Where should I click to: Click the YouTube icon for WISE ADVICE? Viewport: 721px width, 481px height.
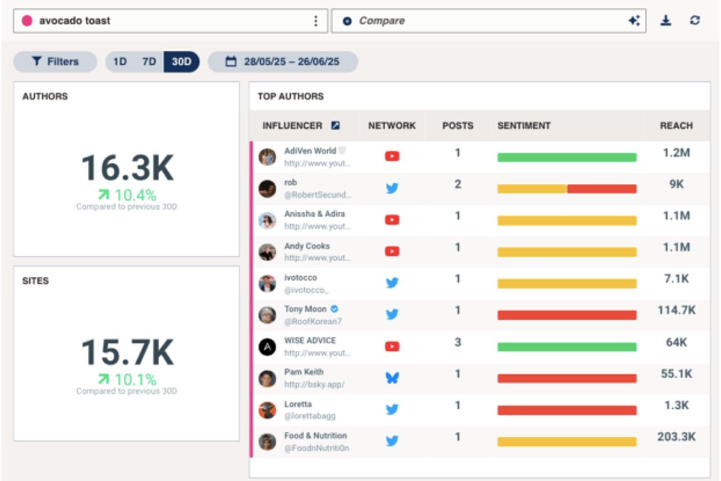pos(392,346)
